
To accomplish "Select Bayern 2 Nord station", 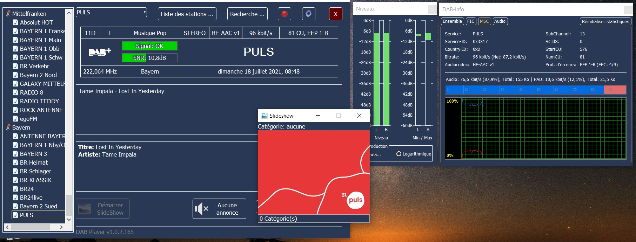I will 38,75.
